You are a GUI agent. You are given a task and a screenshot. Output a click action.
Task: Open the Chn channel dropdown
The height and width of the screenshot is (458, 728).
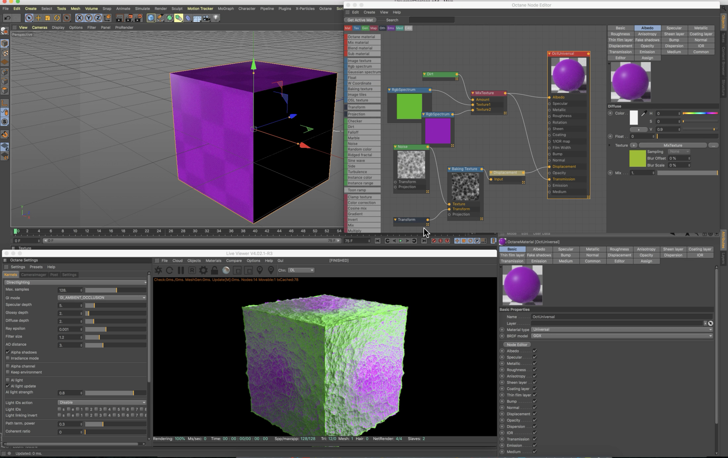point(301,270)
